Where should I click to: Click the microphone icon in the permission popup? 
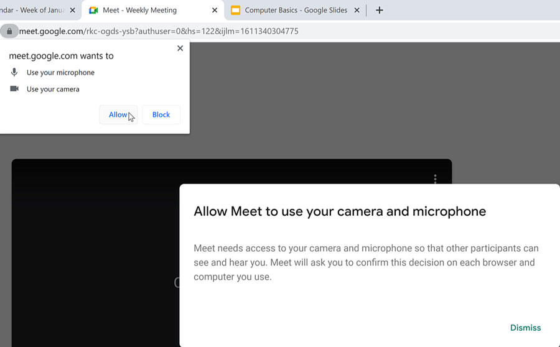[14, 72]
